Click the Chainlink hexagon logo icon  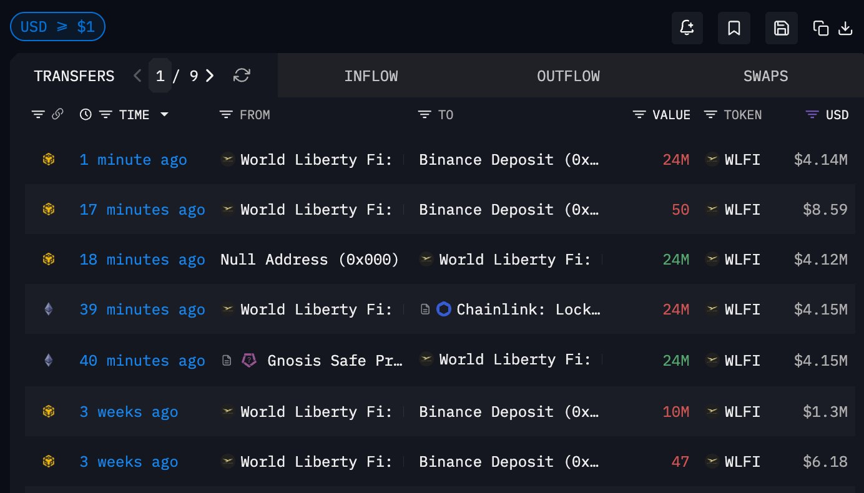click(x=444, y=309)
